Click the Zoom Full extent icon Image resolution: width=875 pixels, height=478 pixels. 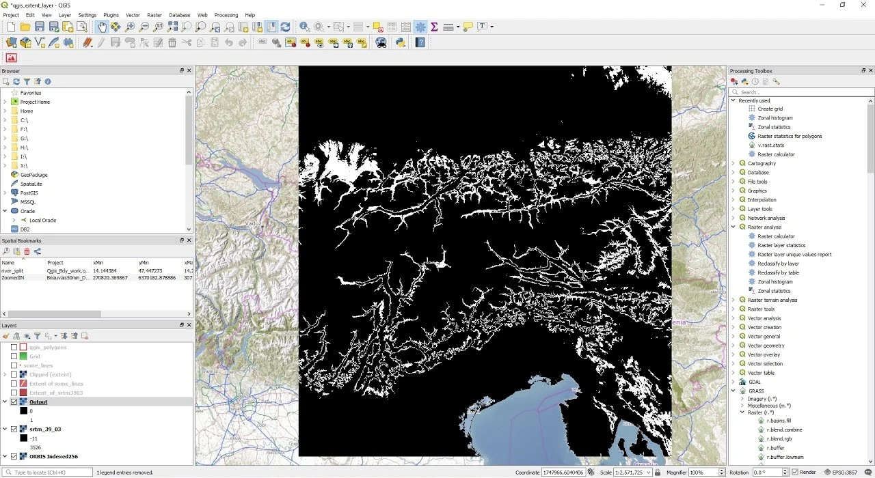pos(172,27)
